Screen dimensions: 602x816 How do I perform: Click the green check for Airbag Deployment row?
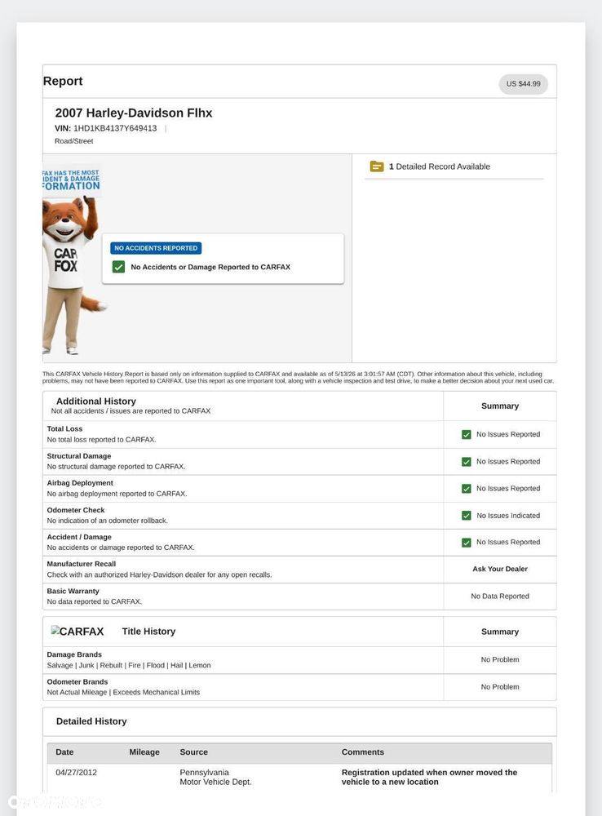coord(467,489)
